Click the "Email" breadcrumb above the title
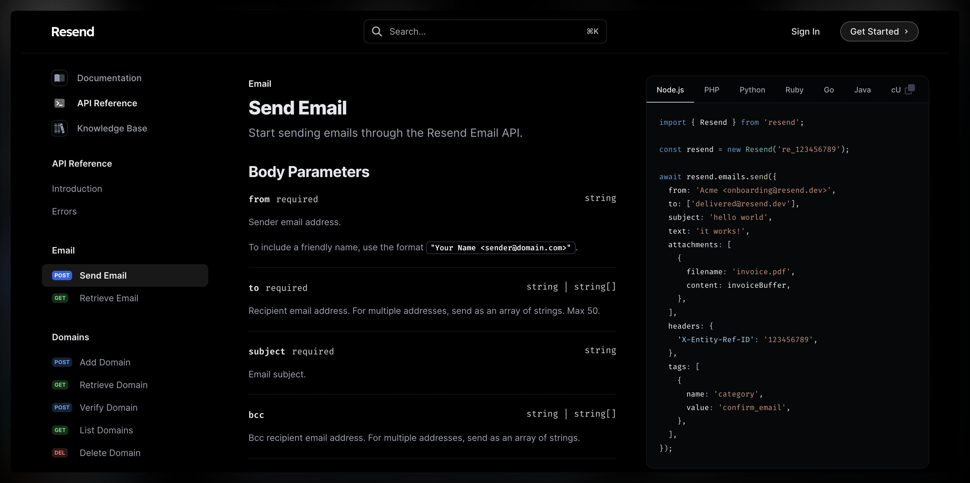The image size is (970, 483). pyautogui.click(x=260, y=84)
